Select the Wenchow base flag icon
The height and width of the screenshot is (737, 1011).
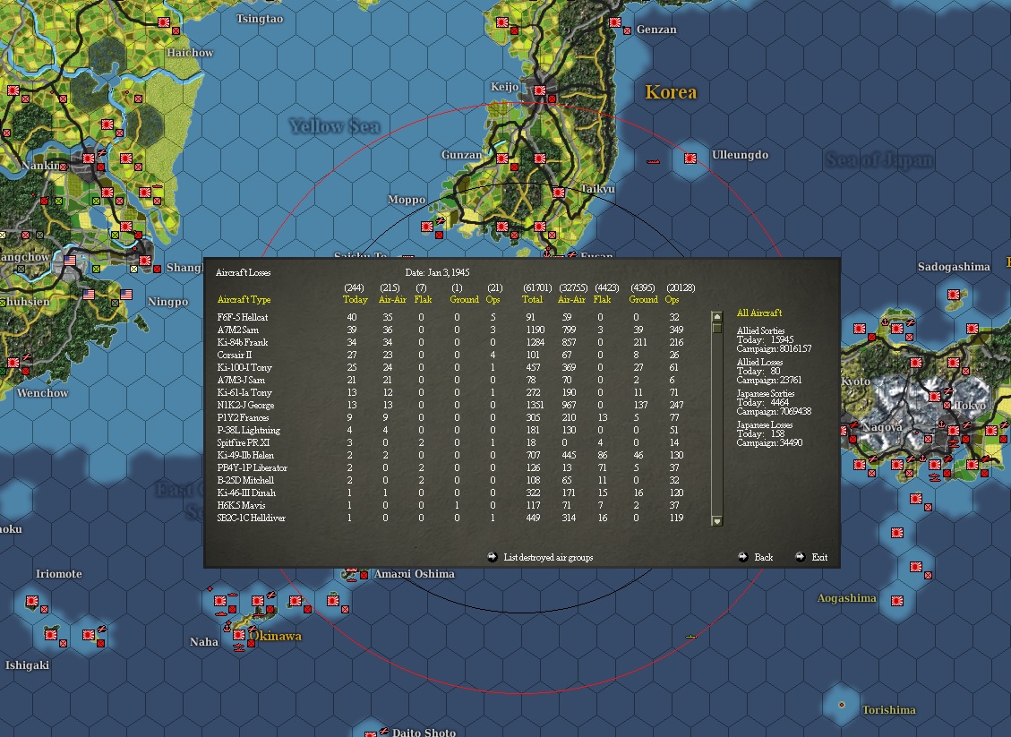point(13,363)
